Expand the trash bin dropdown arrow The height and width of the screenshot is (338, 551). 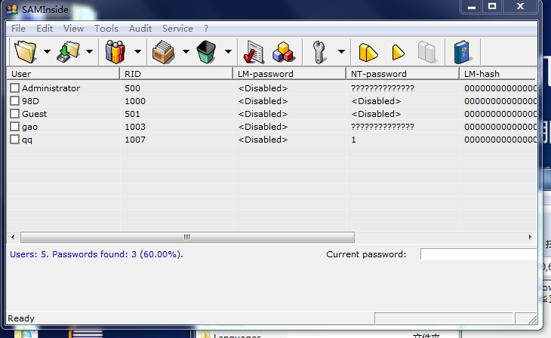tap(228, 51)
